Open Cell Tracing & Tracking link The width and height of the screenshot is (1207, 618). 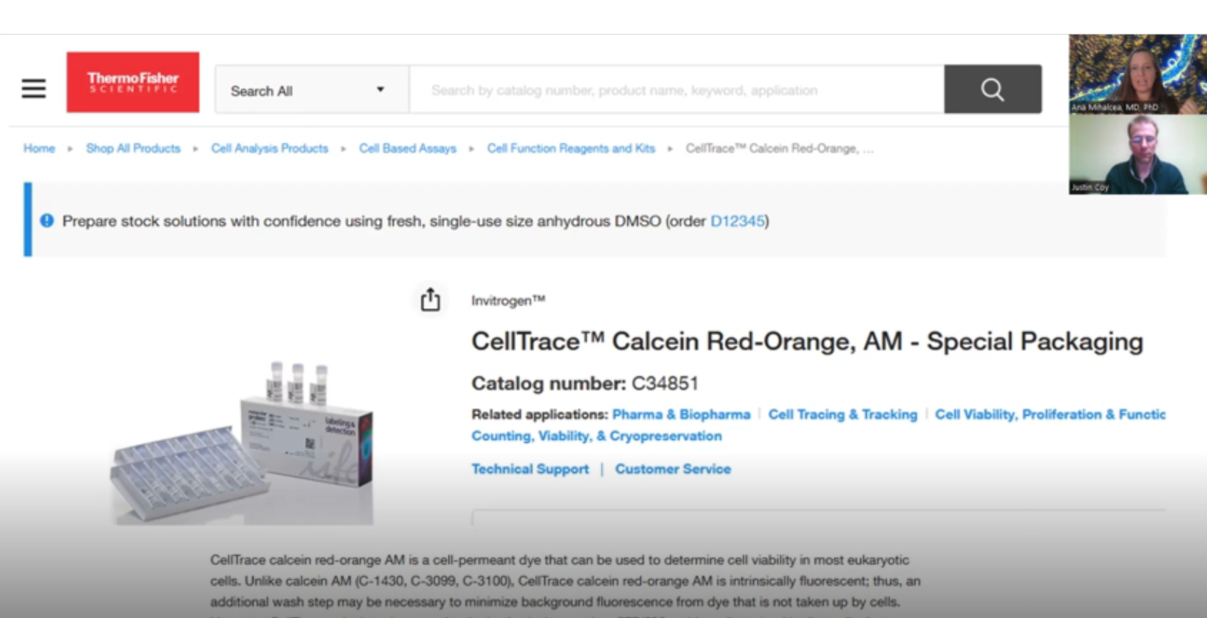[x=843, y=414]
